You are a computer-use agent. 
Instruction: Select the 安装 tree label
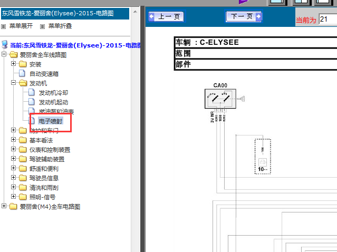click(x=35, y=64)
